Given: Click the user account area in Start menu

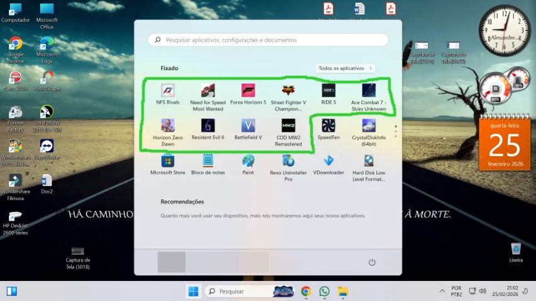Looking at the screenshot, I should click(212, 262).
